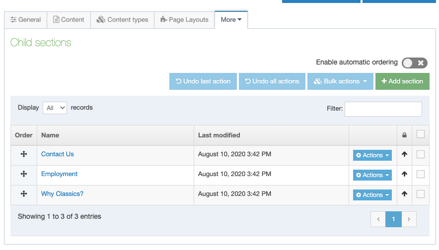
Task: Click the move handle for Employment row
Action: point(23,174)
